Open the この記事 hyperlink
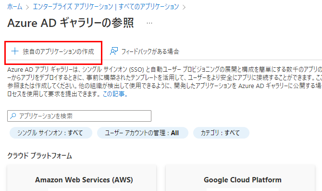This screenshot has width=322, height=191. point(113,94)
